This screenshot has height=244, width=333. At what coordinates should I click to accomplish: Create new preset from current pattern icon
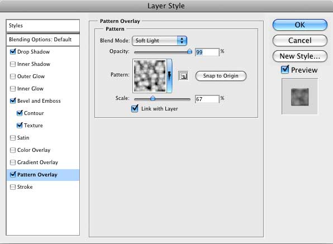[183, 76]
